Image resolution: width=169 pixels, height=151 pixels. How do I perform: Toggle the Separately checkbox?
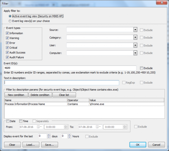point(34,121)
